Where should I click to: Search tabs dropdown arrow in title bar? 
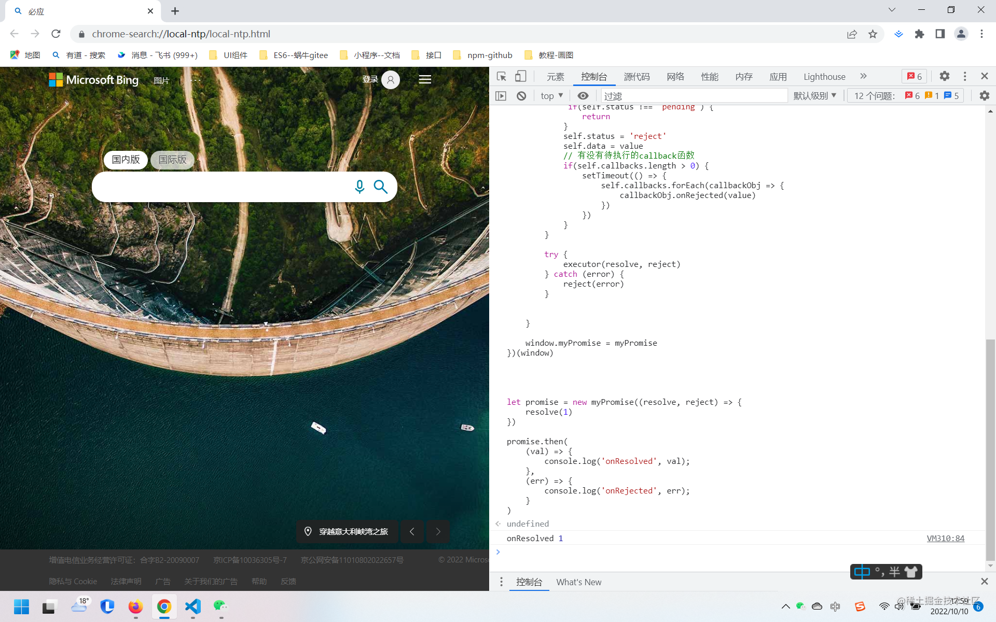click(x=892, y=10)
